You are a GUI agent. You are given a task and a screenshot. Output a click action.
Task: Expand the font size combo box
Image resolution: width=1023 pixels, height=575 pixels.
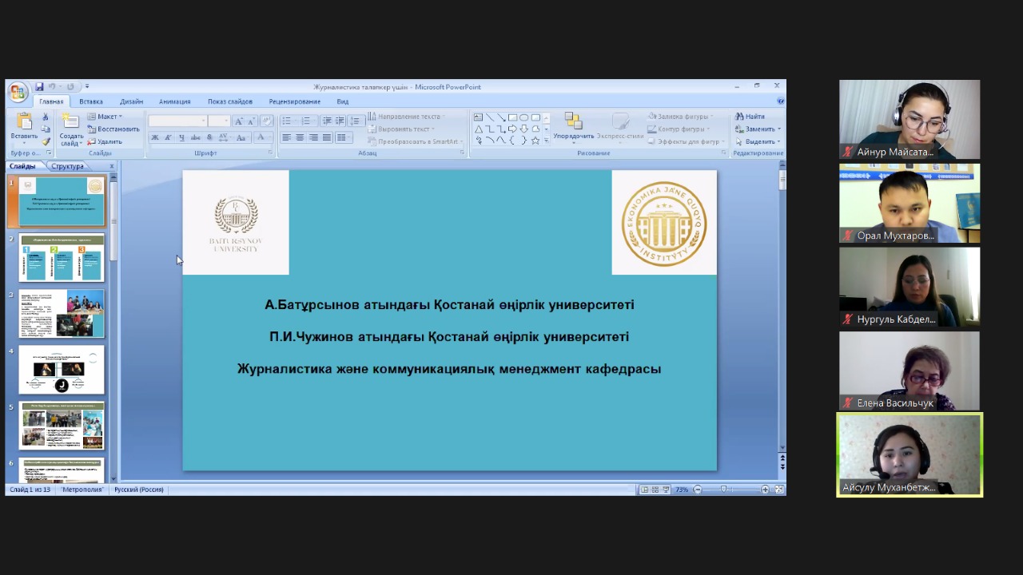point(226,121)
